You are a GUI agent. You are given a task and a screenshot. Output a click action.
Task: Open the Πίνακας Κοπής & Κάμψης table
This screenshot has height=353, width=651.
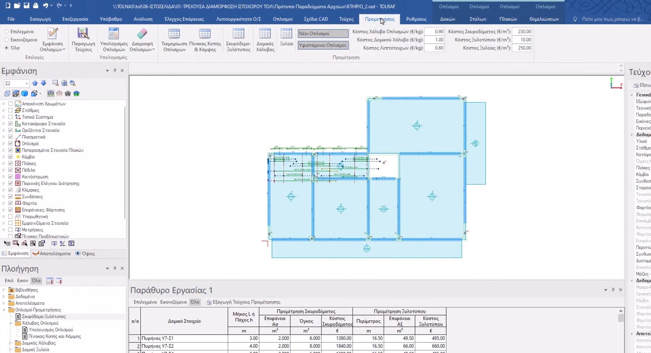point(205,34)
